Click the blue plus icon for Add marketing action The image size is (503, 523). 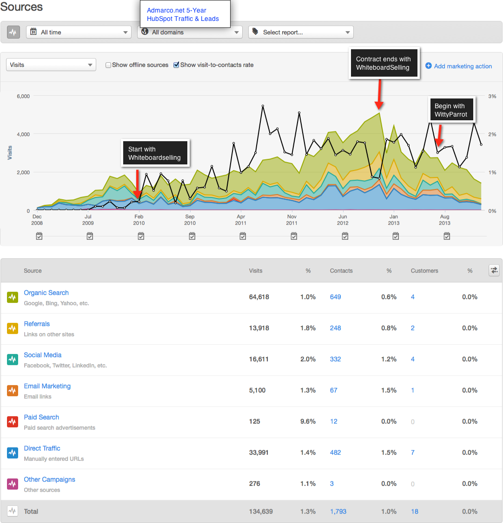(x=429, y=65)
